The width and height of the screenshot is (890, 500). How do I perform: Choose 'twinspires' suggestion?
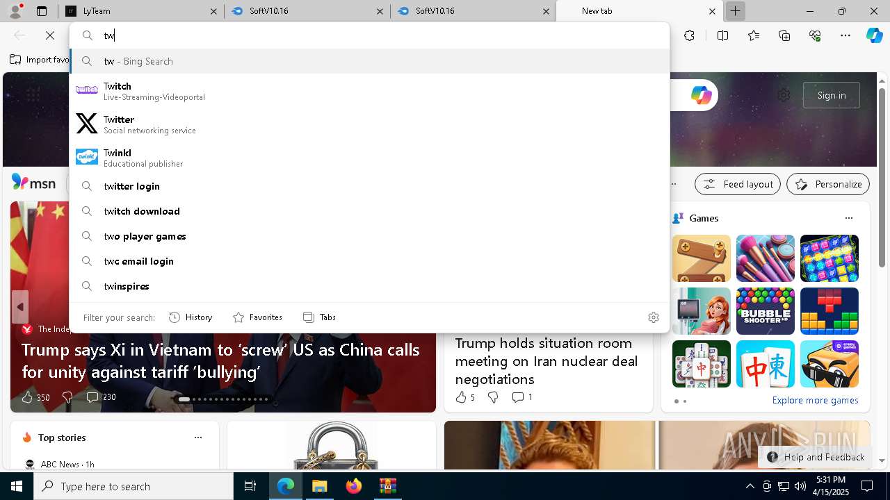point(369,286)
